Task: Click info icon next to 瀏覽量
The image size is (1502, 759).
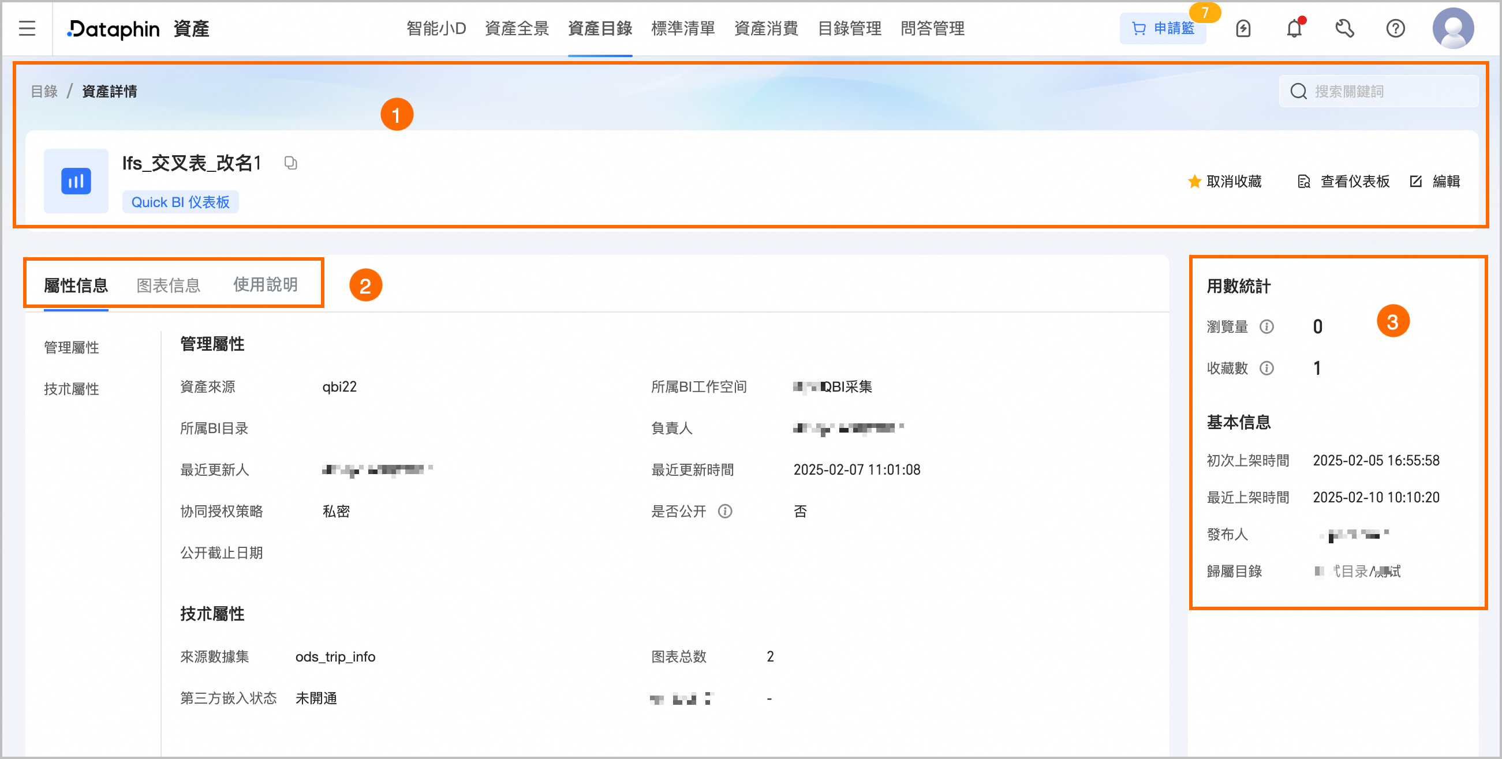Action: click(1266, 326)
